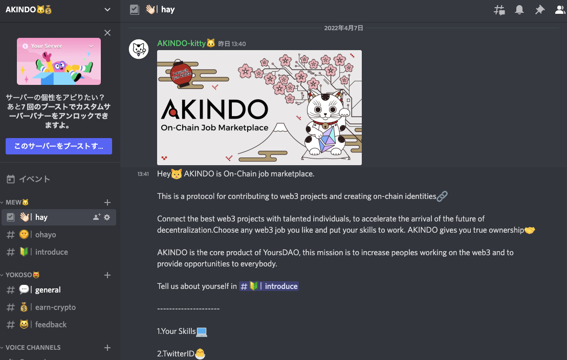Screen dimensions: 567x360
Task: Add channel with plus next to YOKOSO
Action: [x=107, y=275]
